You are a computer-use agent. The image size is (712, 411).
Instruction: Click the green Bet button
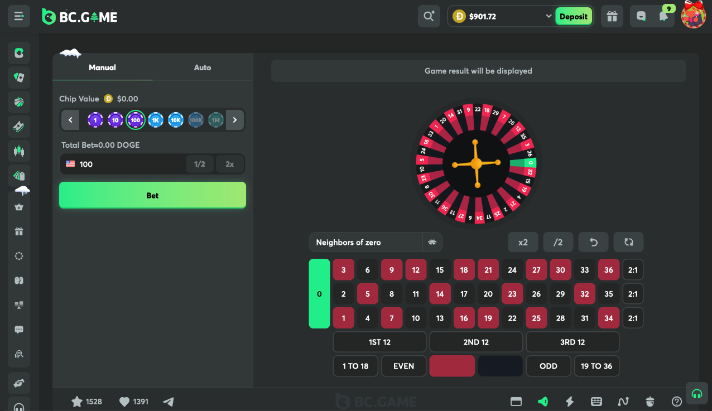pyautogui.click(x=152, y=195)
